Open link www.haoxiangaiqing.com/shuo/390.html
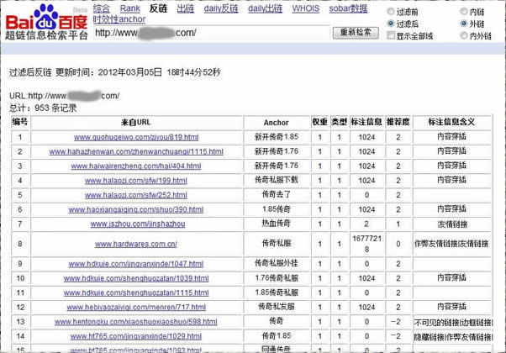The height and width of the screenshot is (353, 506). coord(136,210)
